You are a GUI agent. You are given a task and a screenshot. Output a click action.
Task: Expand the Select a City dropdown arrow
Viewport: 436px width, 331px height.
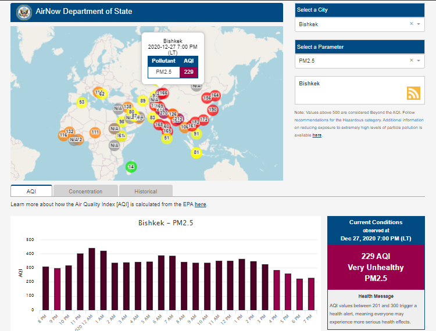click(x=418, y=24)
